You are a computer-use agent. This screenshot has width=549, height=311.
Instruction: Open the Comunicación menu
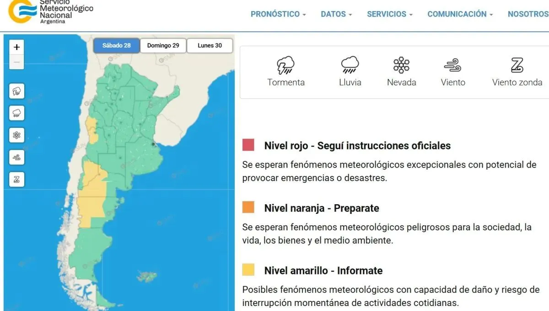pyautogui.click(x=460, y=14)
